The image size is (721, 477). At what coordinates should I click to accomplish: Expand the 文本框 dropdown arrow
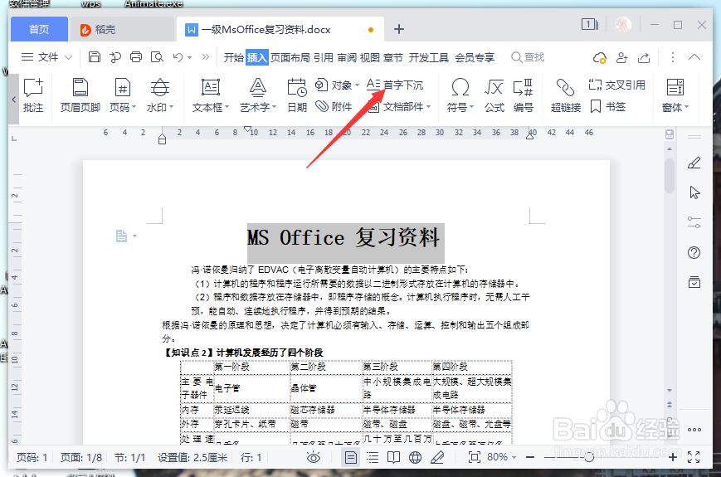(x=227, y=107)
